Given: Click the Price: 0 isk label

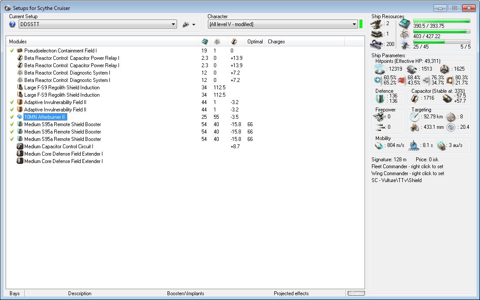Looking at the screenshot, I should [427, 160].
